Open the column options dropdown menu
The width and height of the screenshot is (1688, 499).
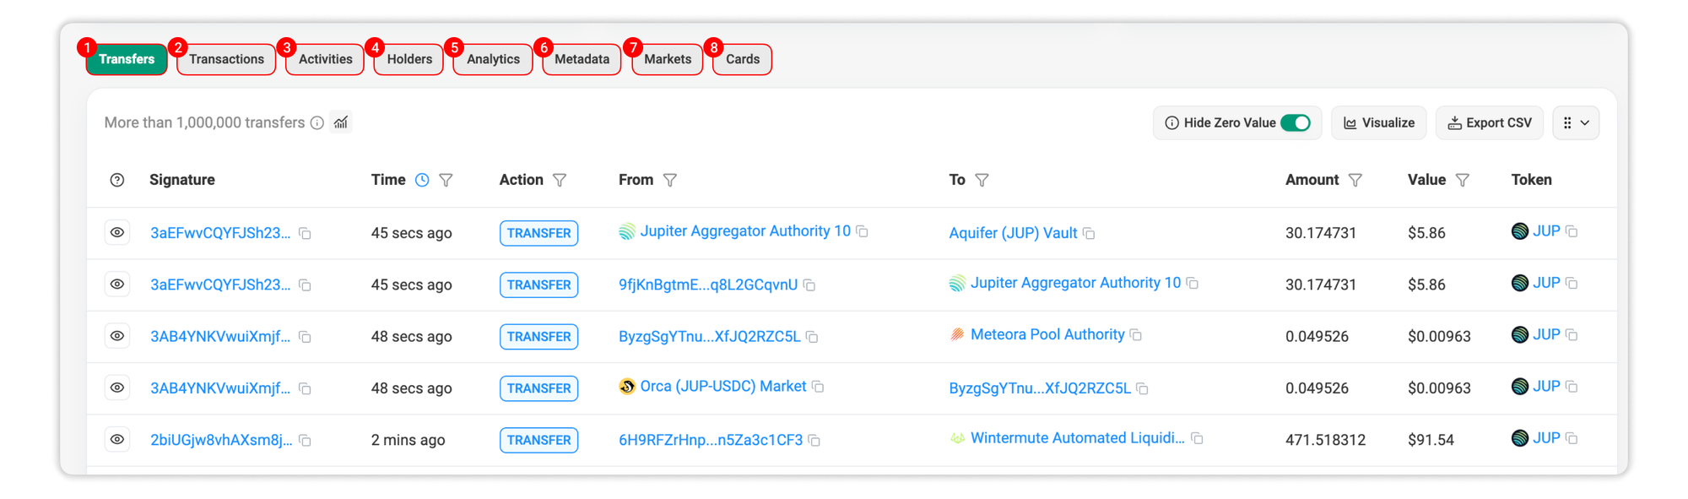click(1575, 123)
